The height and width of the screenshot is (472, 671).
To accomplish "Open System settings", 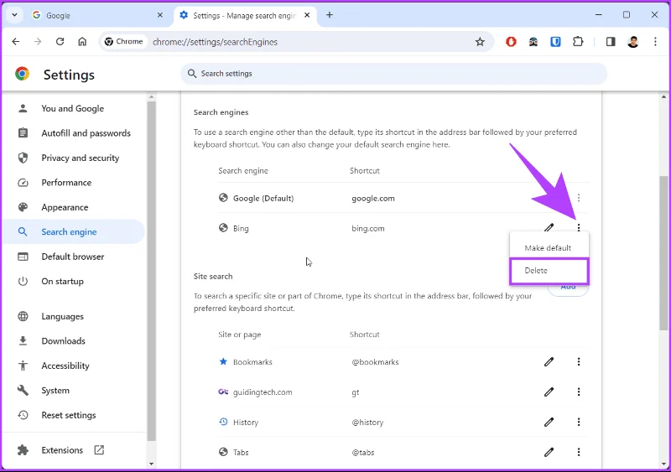I will pos(73,391).
